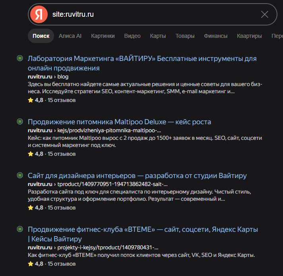The width and height of the screenshot is (283, 276).
Task: Click rating star of Лаборатория Маркетинга result
Action: 31,100
